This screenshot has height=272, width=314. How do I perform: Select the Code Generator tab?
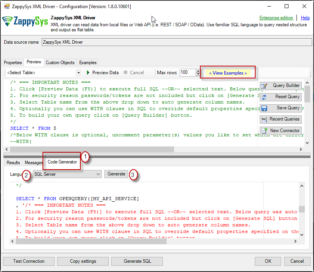[62, 162]
